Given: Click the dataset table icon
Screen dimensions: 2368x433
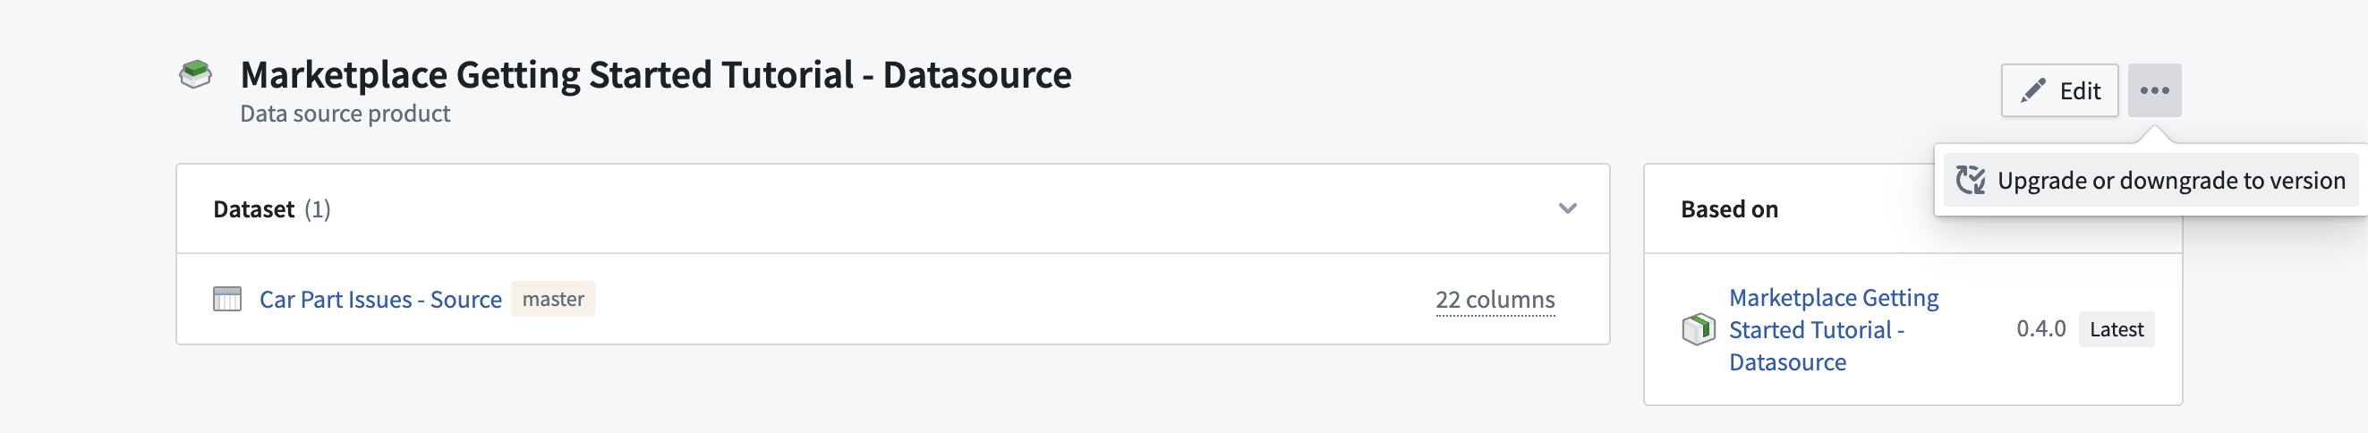Looking at the screenshot, I should [227, 299].
